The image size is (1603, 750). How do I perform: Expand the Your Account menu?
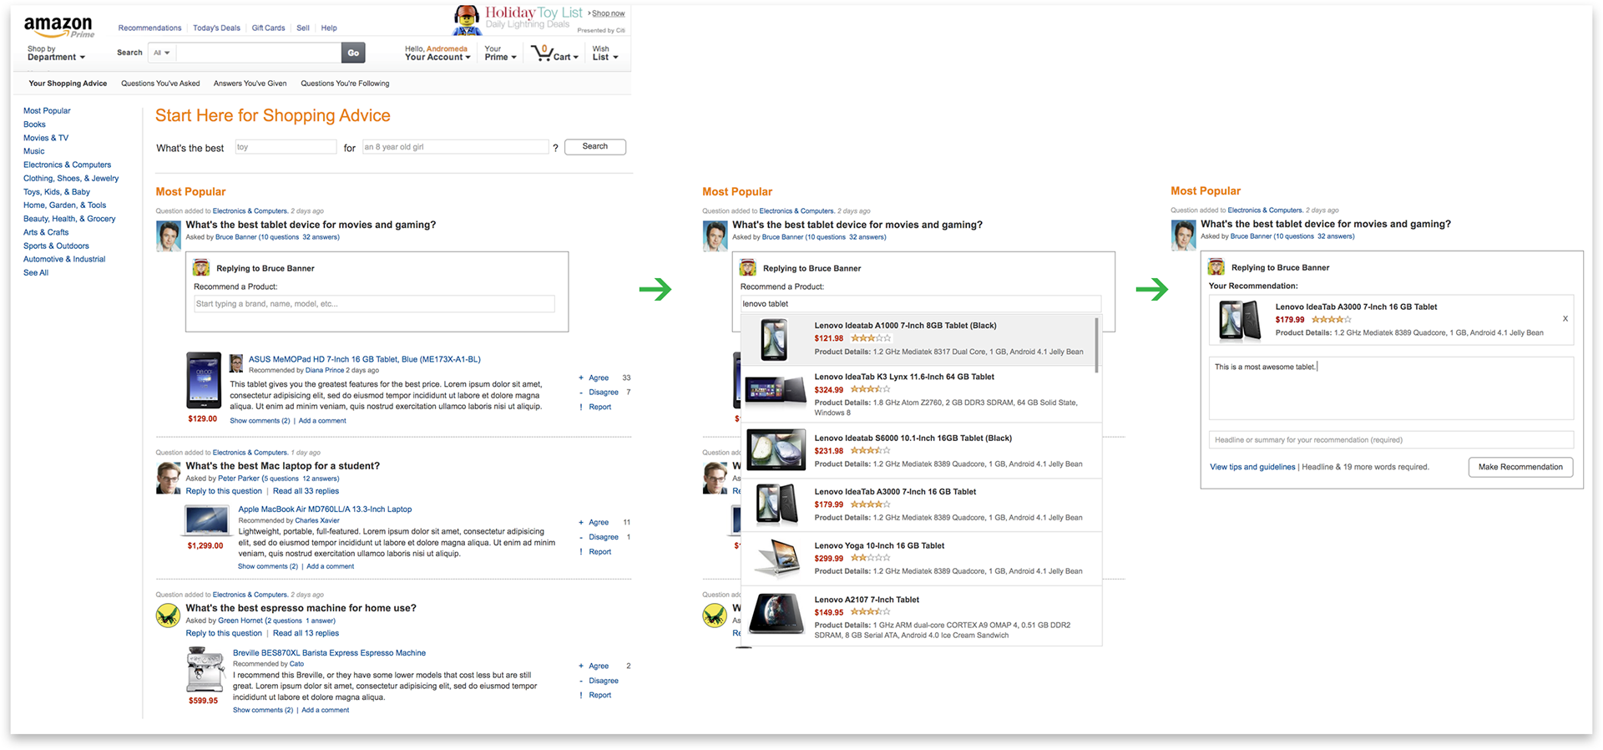tap(437, 53)
